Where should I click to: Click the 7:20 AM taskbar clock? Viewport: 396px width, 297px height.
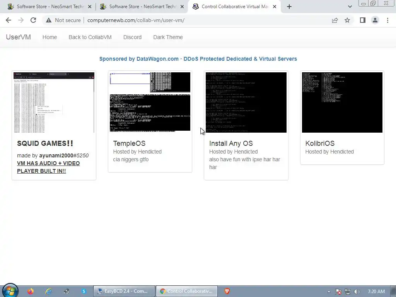(x=376, y=292)
